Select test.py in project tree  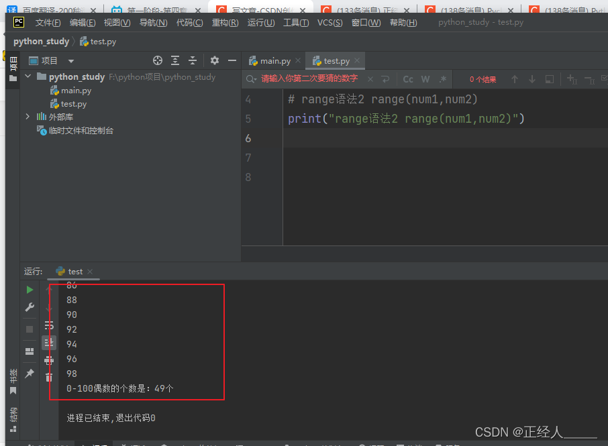coord(68,104)
